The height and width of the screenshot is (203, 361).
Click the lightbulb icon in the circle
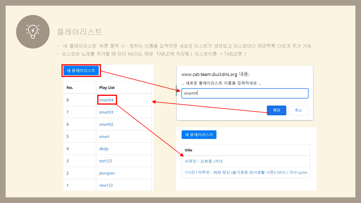[x=33, y=32]
